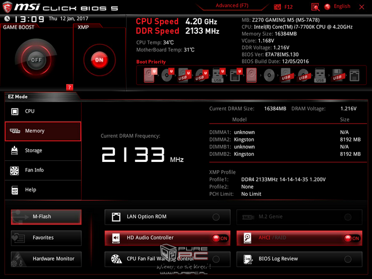
Task: Launch the M-Flash utility
Action: tap(46, 217)
